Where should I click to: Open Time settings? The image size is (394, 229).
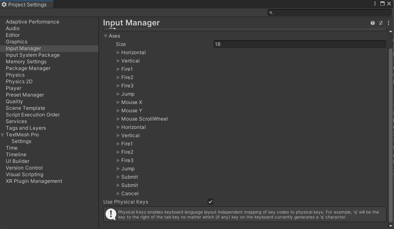[12, 148]
